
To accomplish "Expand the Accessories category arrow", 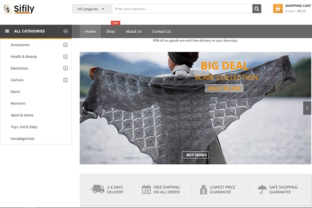I will click(66, 45).
